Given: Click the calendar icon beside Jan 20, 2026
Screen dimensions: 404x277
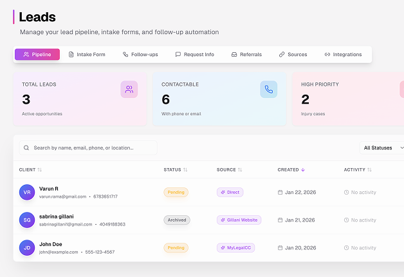Looking at the screenshot, I should coord(280,248).
